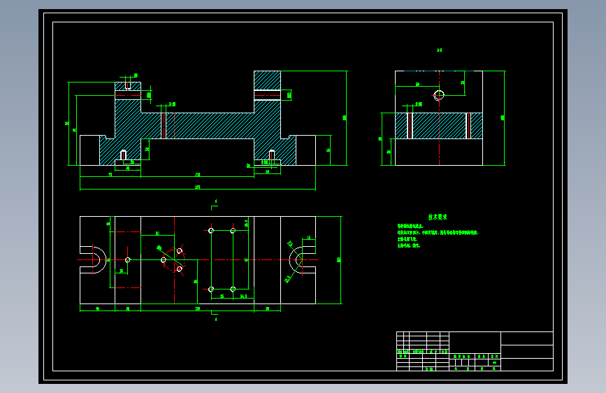Pick the right U-shaped slot in plan view
This screenshot has height=393, width=606.
[302, 260]
